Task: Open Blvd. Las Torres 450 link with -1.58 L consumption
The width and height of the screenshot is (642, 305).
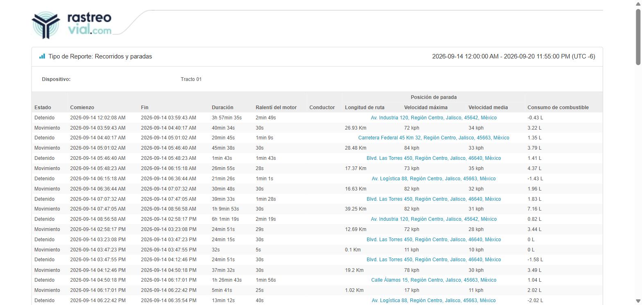Action: pyautogui.click(x=434, y=260)
